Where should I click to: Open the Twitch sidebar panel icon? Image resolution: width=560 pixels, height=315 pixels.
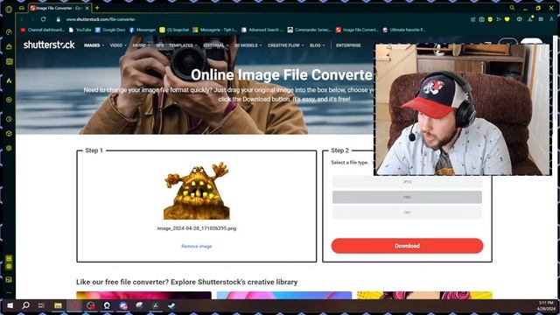coord(9,62)
